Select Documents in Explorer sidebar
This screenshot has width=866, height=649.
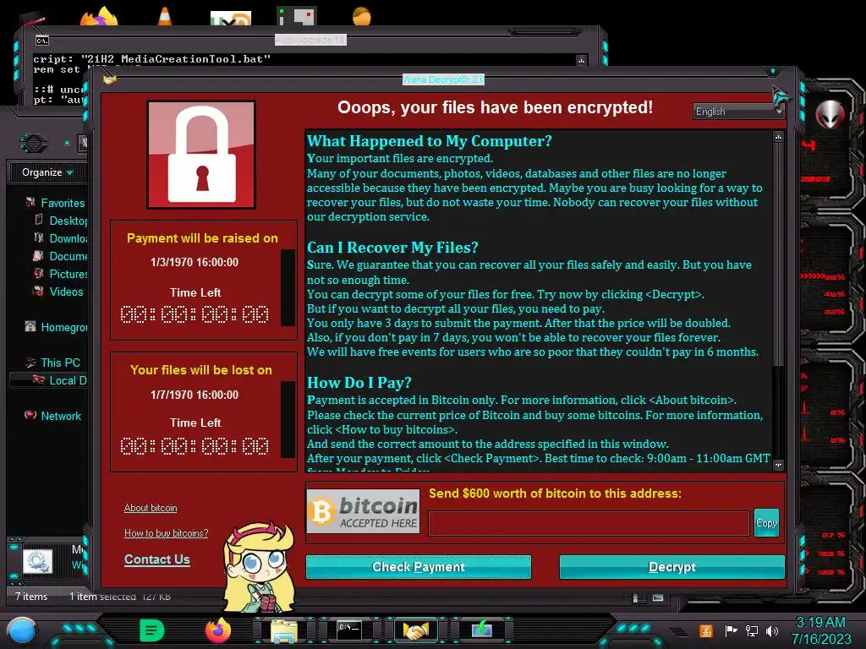tap(61, 256)
